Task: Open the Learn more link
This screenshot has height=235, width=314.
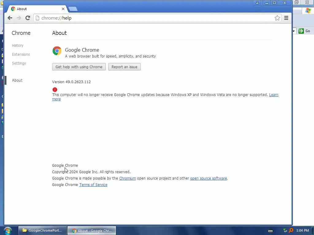Action: point(274,95)
